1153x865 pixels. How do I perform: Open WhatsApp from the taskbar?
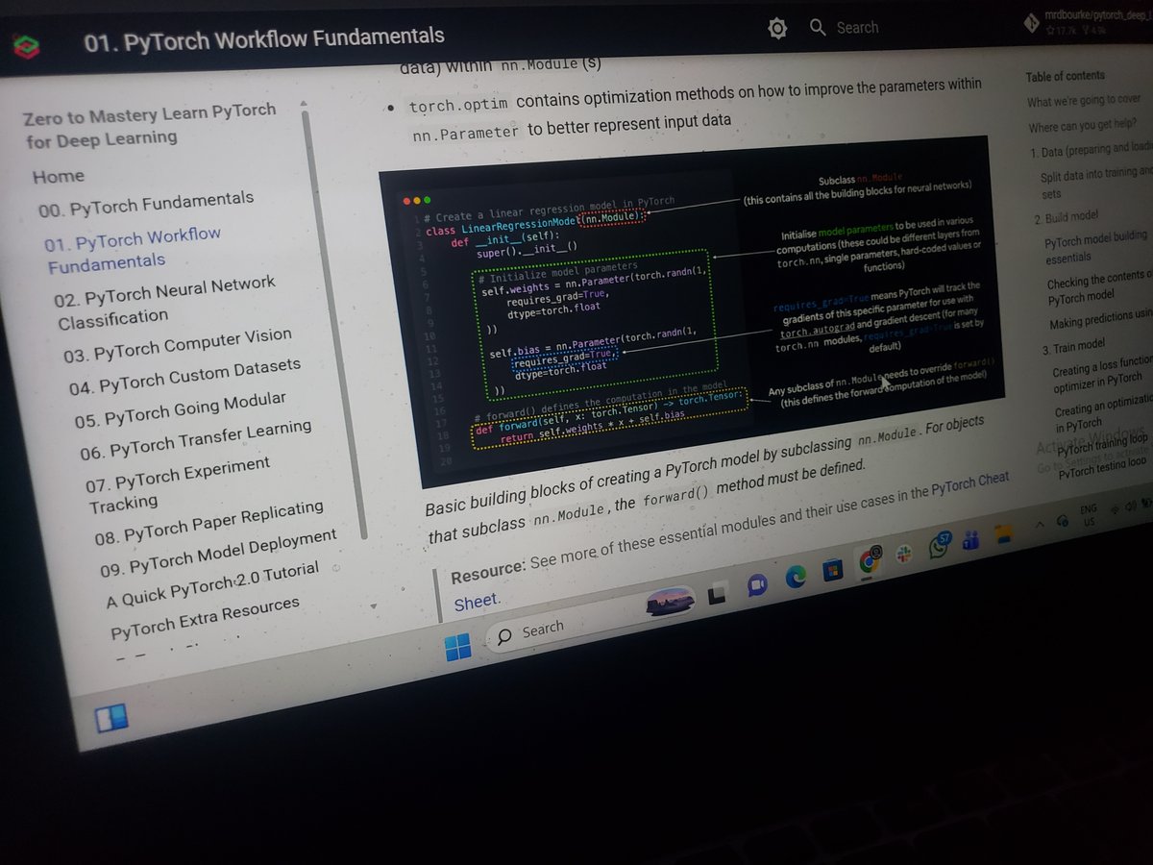939,546
